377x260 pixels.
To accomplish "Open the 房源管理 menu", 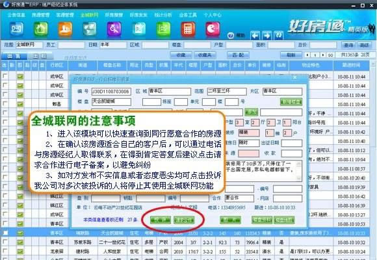I will coord(41,15).
